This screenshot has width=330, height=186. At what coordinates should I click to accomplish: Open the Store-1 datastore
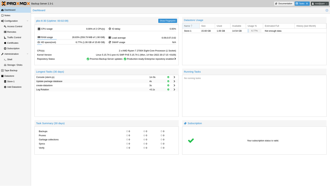tap(11, 81)
